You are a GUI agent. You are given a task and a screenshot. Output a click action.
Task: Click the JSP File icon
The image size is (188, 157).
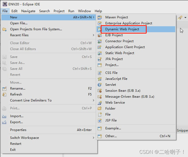coord(100,120)
